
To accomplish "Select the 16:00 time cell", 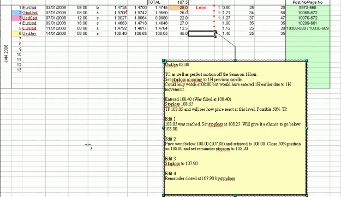I will click(x=78, y=23).
